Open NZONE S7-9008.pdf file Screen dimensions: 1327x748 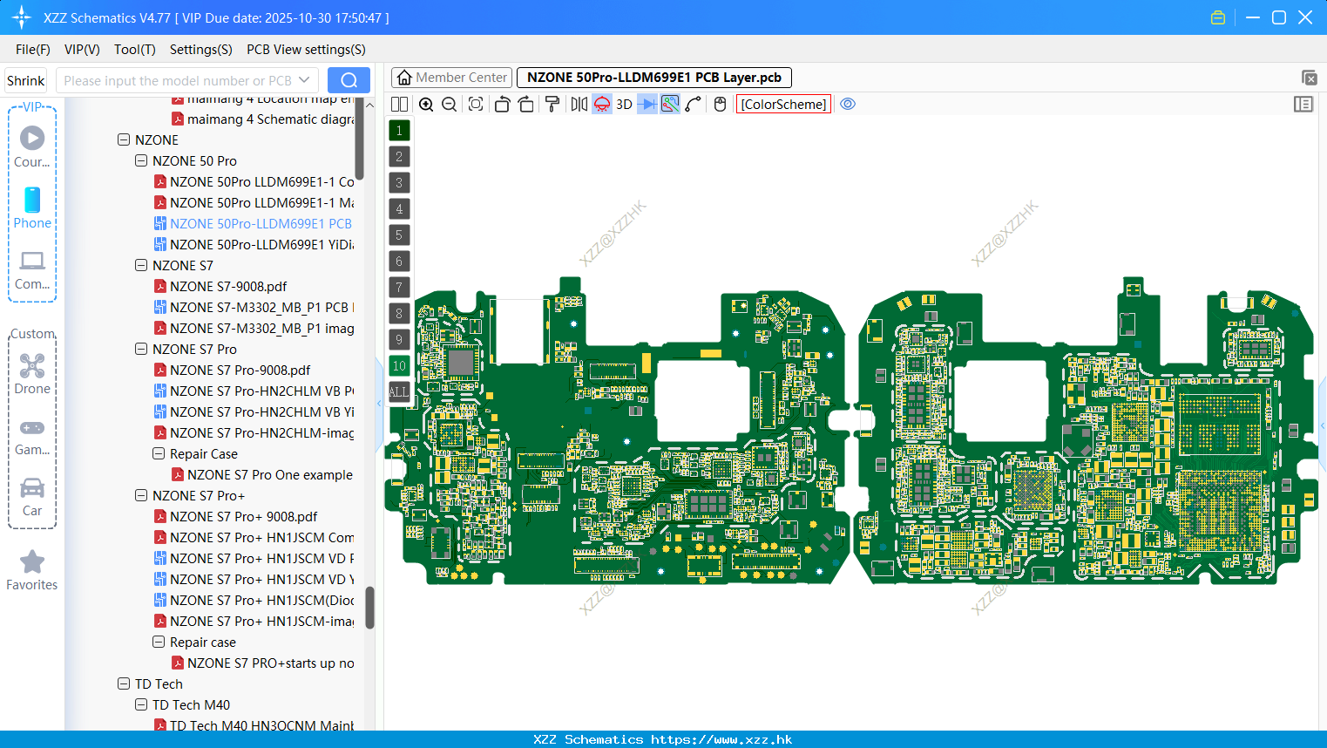click(228, 286)
